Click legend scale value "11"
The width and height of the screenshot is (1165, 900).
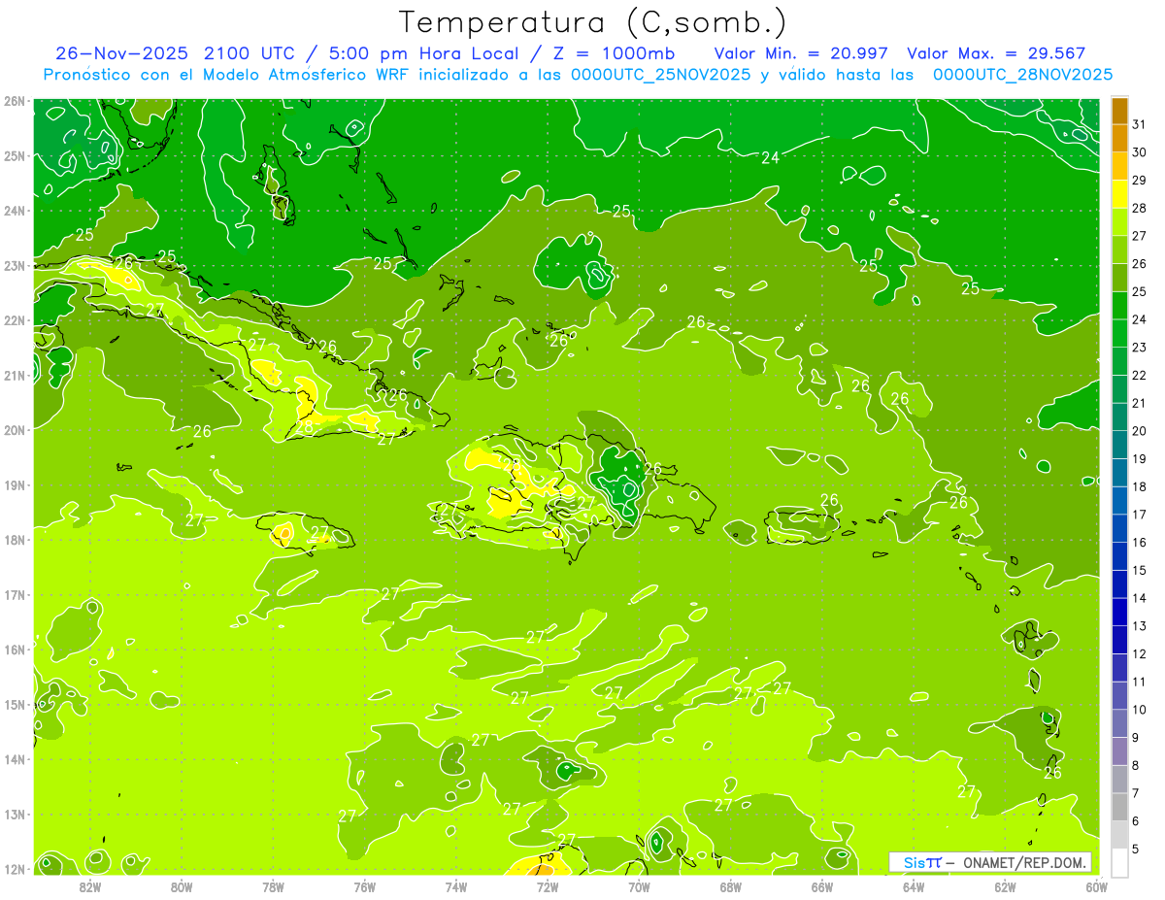pyautogui.click(x=1140, y=683)
